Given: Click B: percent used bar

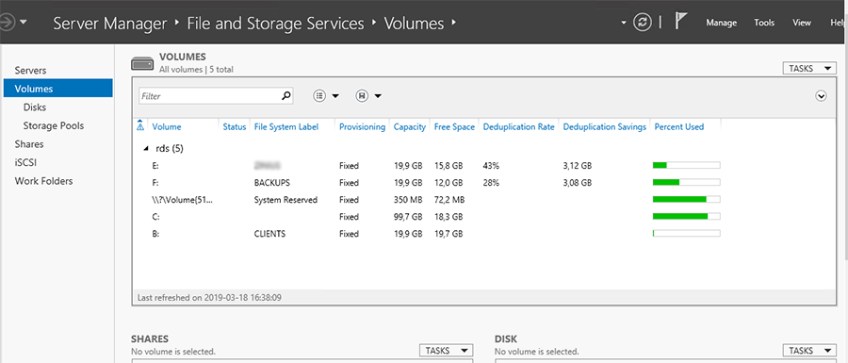Looking at the screenshot, I should tap(686, 233).
